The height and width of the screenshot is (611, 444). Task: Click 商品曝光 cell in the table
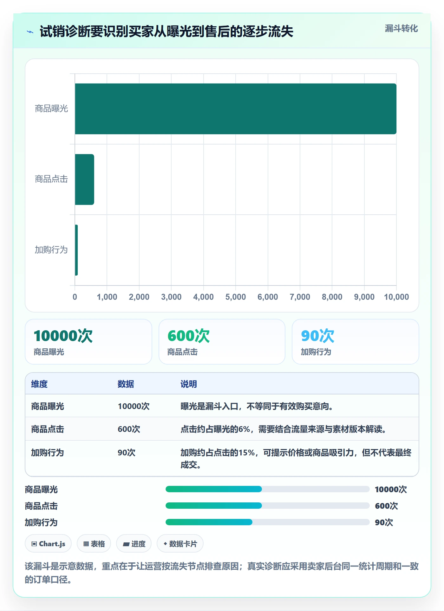point(48,406)
